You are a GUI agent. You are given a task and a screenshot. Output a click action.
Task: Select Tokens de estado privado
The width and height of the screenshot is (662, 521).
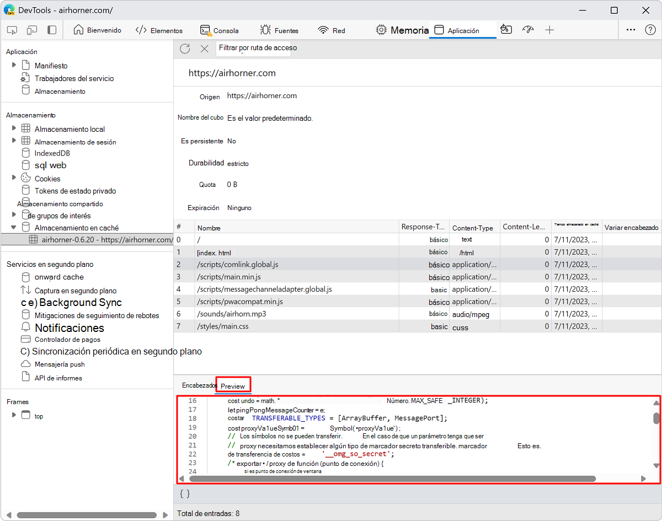point(75,191)
